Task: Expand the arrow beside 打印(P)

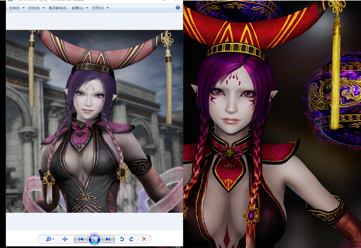Action: 43,8
